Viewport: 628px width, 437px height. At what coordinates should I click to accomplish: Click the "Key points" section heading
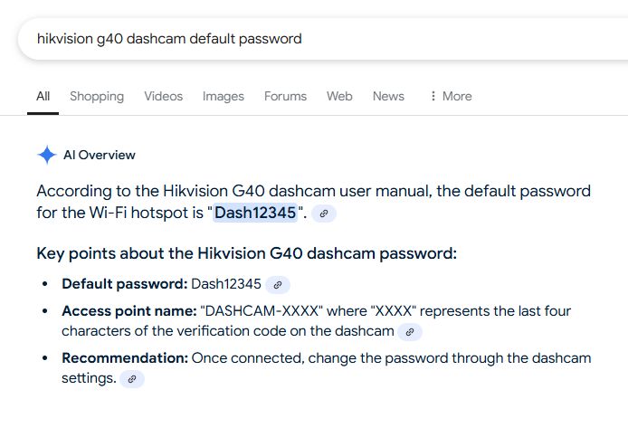pyautogui.click(x=246, y=253)
